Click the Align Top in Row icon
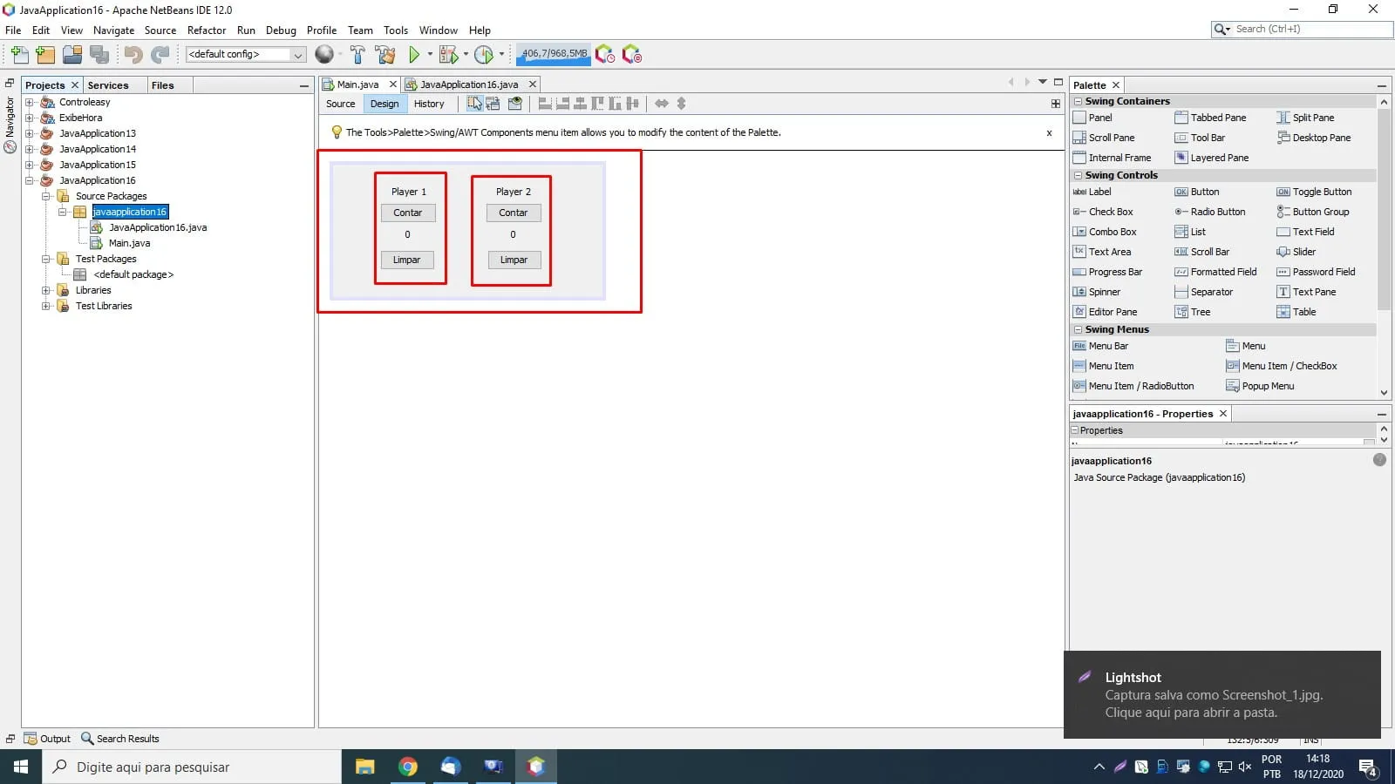The image size is (1395, 784). 597,104
